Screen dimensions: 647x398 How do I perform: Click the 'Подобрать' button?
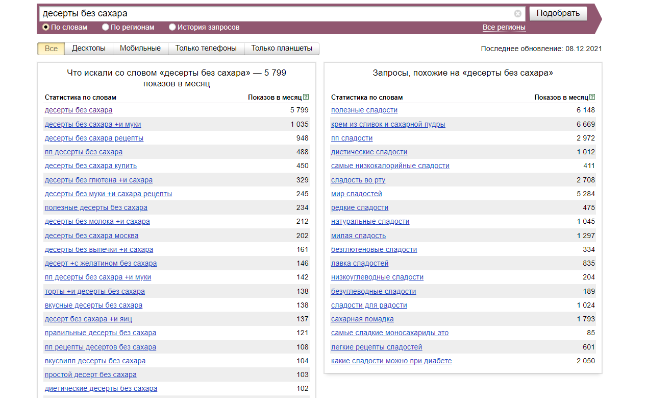[558, 13]
